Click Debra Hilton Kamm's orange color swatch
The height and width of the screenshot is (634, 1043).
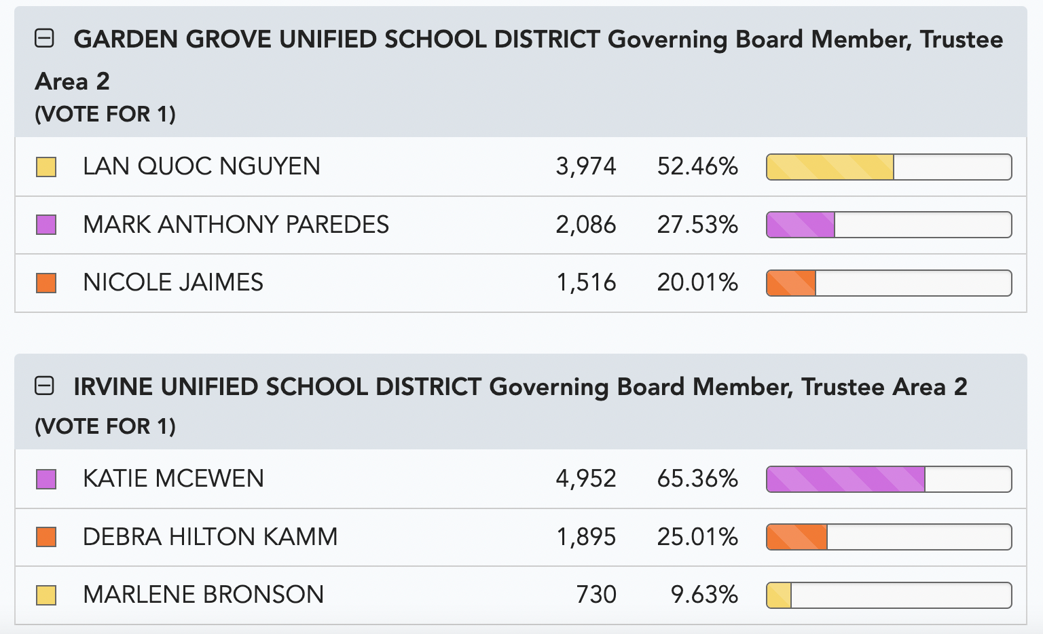(46, 537)
